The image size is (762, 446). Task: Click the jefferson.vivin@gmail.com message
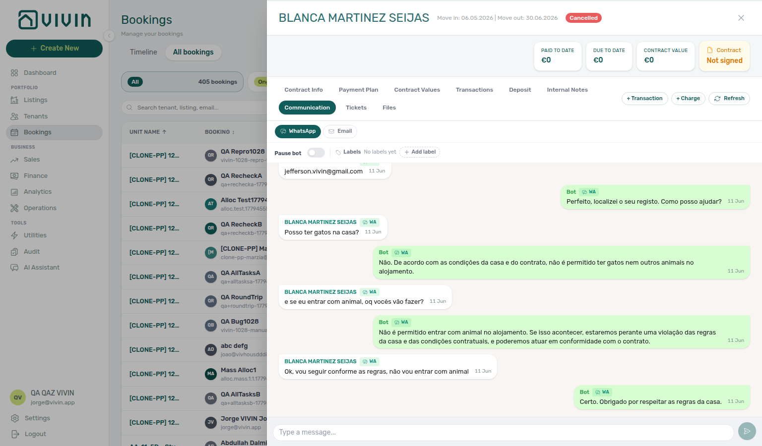[335, 171]
